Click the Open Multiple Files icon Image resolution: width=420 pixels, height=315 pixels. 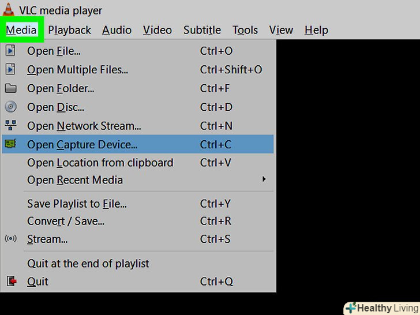10,70
